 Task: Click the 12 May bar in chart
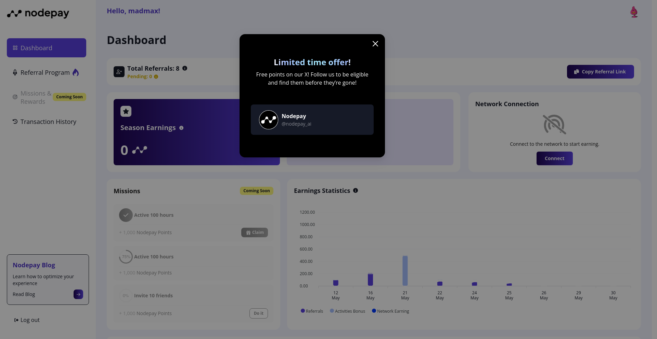point(336,283)
